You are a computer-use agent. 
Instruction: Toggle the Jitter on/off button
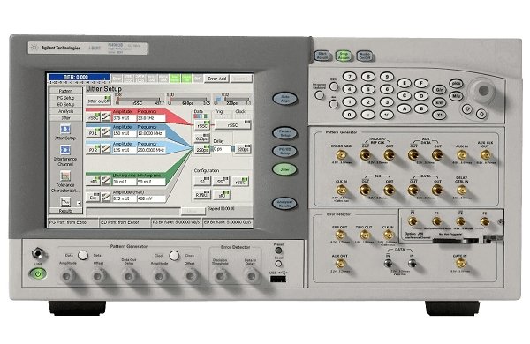click(x=98, y=101)
